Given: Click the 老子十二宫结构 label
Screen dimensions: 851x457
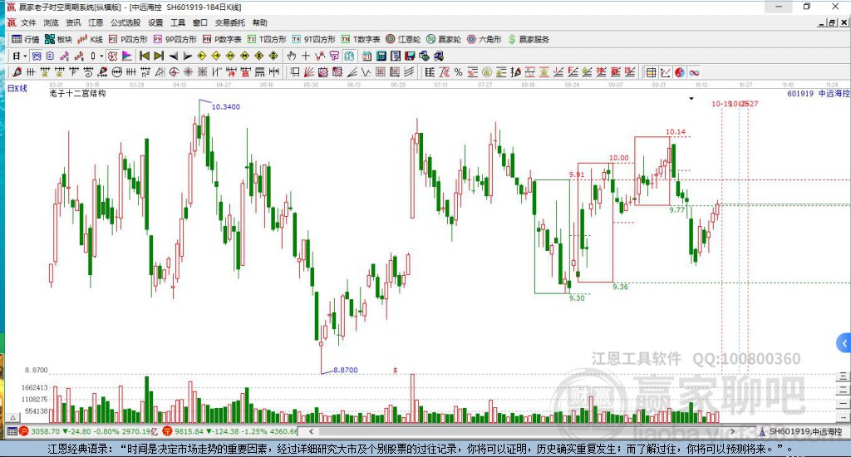Looking at the screenshot, I should tap(77, 93).
